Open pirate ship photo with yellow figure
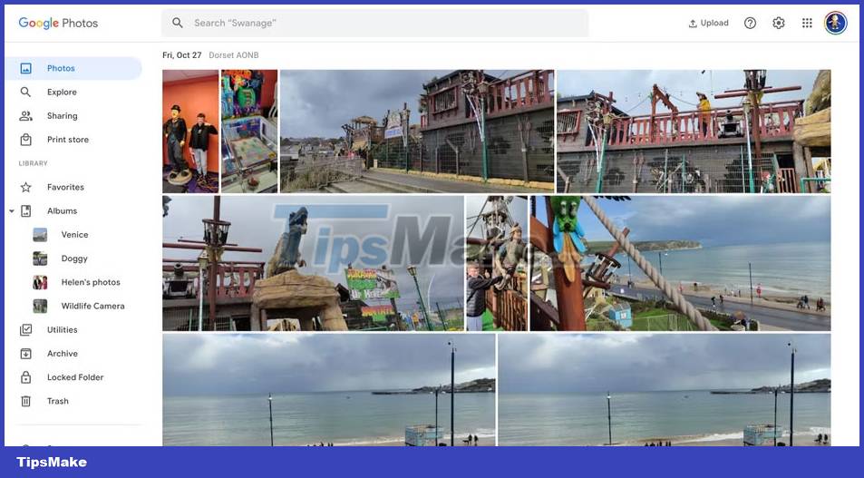 click(694, 132)
